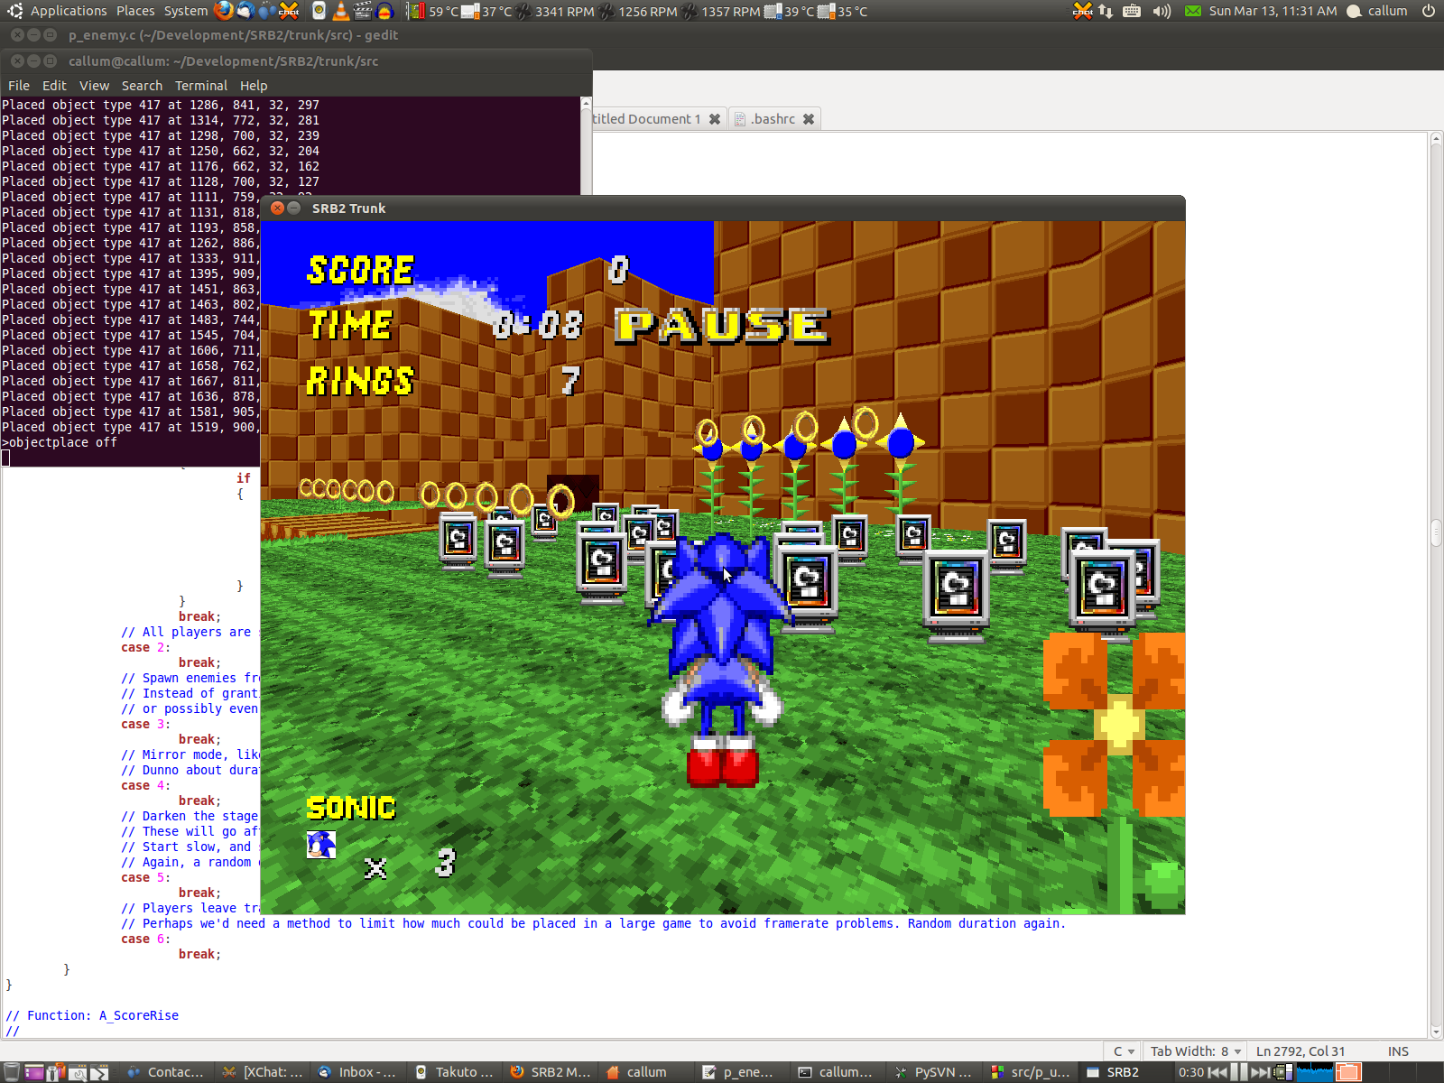Switch to the .bashrc tab in gedit
Image resolution: width=1444 pixels, height=1083 pixels.
pos(773,119)
